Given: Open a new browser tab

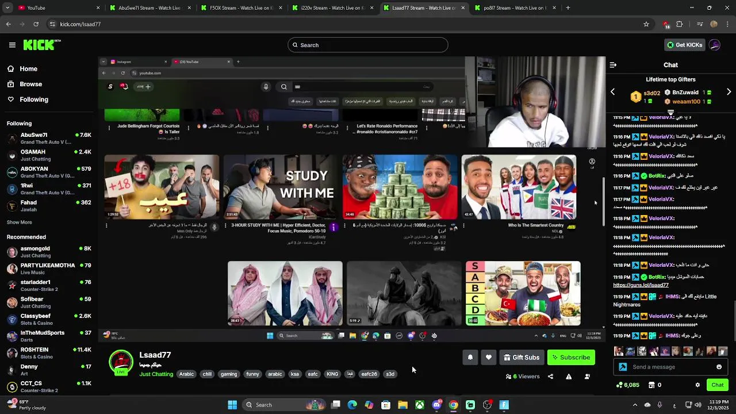Looking at the screenshot, I should click(568, 8).
